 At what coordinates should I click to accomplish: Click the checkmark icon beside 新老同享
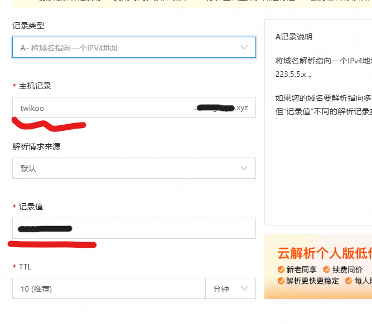coord(281,270)
